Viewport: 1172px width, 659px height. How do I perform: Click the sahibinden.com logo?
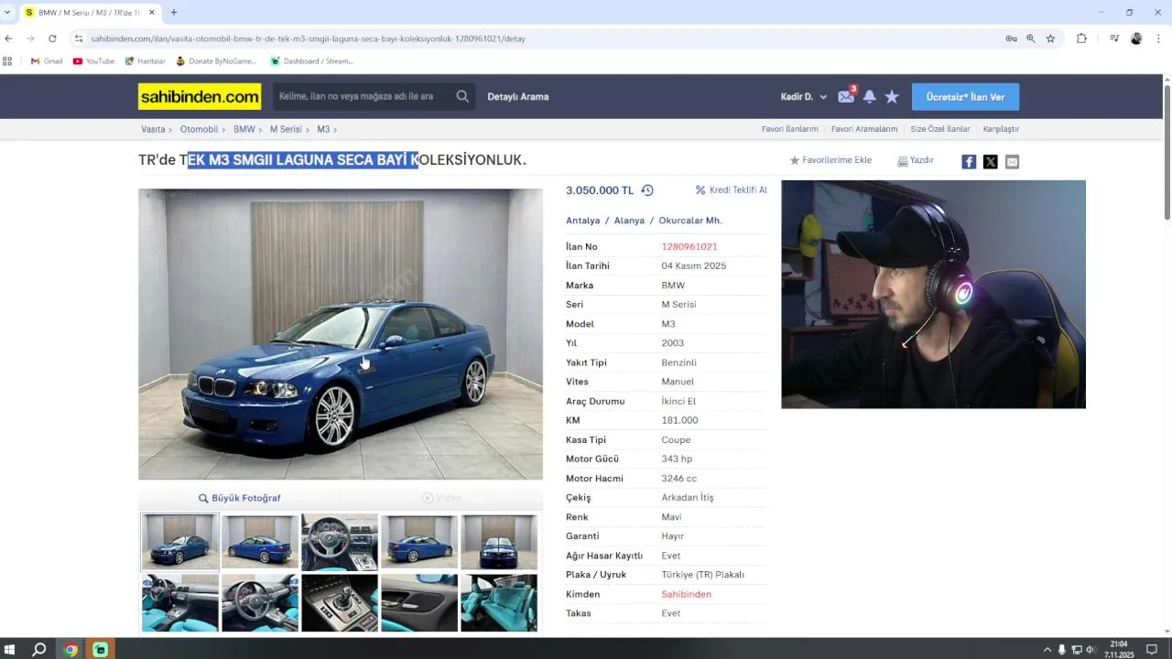200,97
